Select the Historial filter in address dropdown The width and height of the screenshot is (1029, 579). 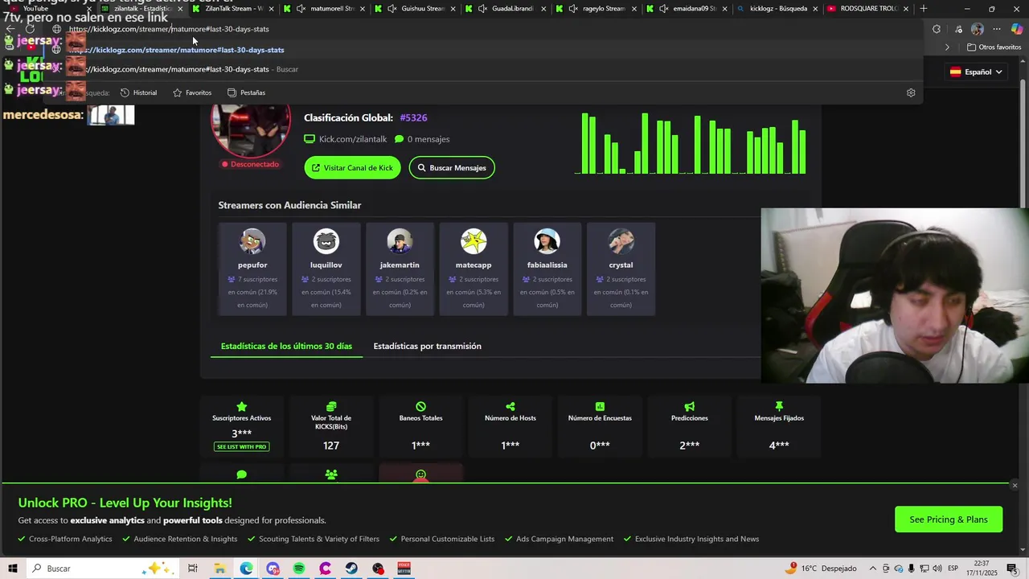pos(138,92)
